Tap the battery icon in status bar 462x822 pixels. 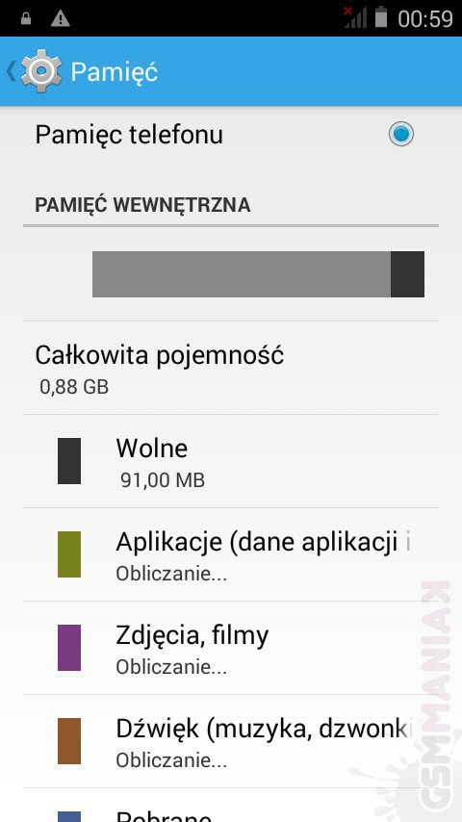381,16
